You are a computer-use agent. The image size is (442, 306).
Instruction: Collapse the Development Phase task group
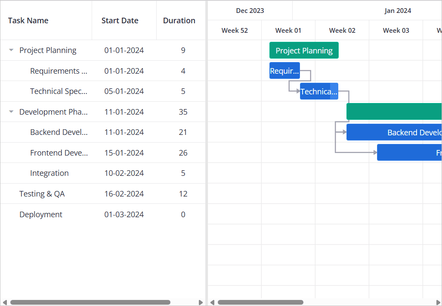[x=11, y=112]
